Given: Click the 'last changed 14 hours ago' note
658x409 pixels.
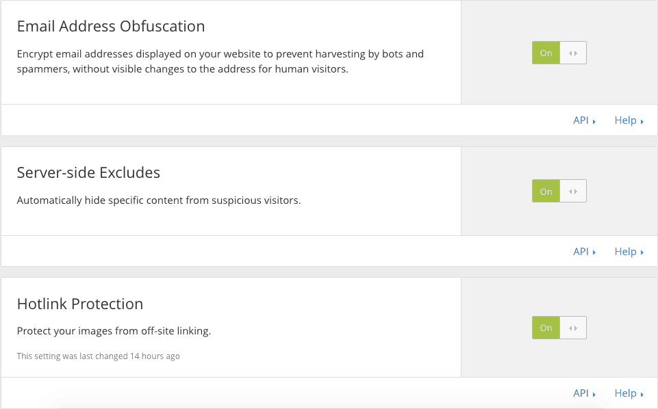Looking at the screenshot, I should tap(98, 356).
